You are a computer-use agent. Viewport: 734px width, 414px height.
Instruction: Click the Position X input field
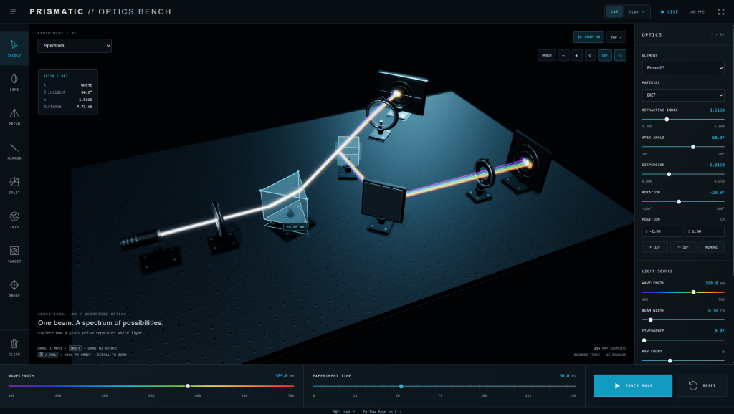pyautogui.click(x=662, y=231)
